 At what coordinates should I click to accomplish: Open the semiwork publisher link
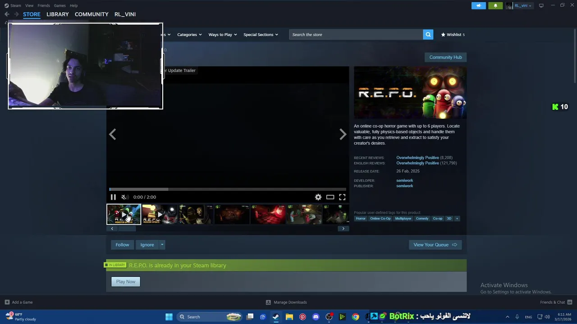[404, 186]
